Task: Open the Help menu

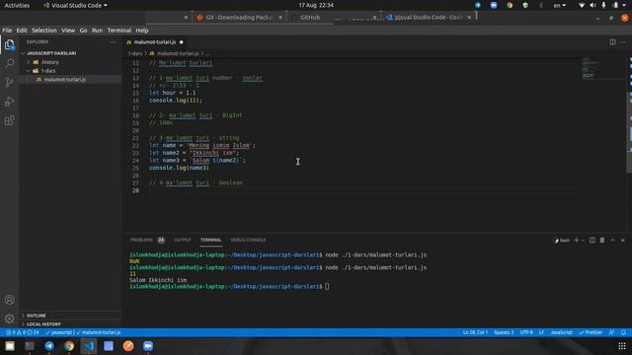Action: [142, 31]
